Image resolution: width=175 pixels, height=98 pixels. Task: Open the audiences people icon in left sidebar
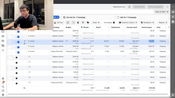3,36
